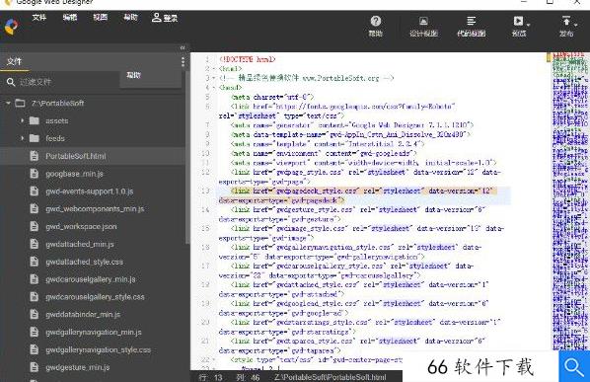Open PortableSoft.html file
The height and width of the screenshot is (382, 590).
click(x=76, y=156)
